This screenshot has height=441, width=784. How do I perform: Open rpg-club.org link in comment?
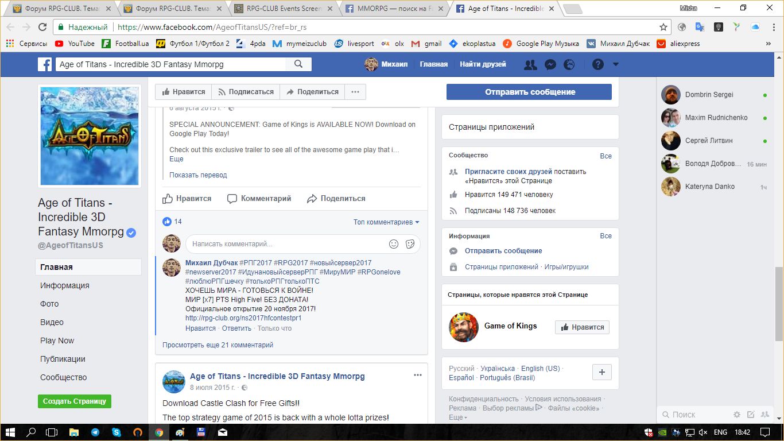[x=243, y=318]
